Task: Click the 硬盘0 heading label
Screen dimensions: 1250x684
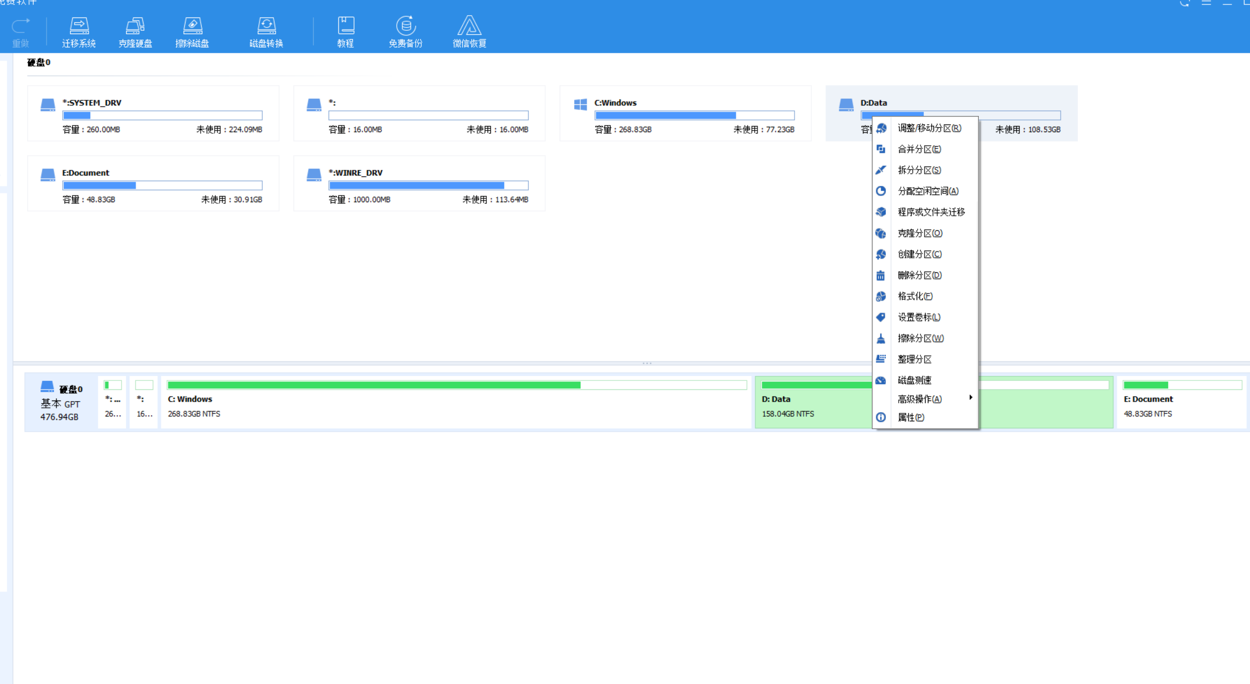Action: point(39,62)
